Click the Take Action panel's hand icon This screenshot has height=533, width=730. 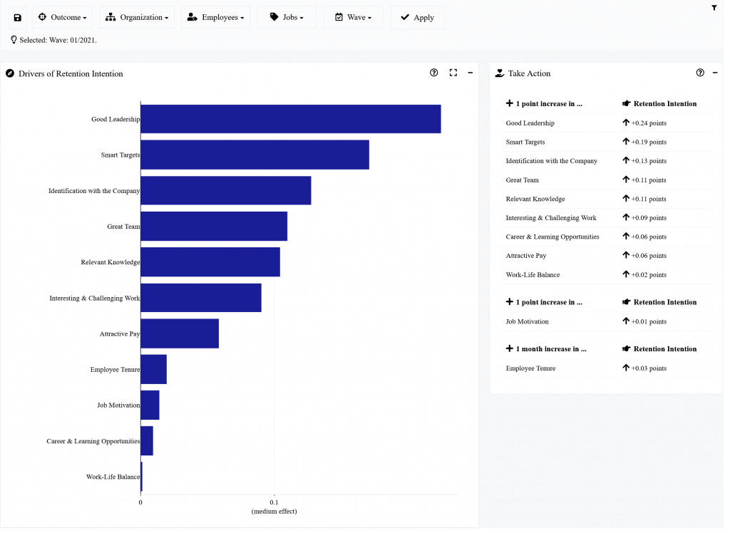click(500, 73)
